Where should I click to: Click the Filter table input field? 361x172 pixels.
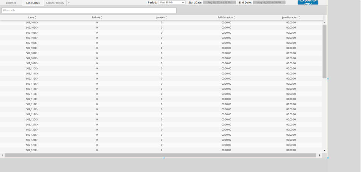89,11
